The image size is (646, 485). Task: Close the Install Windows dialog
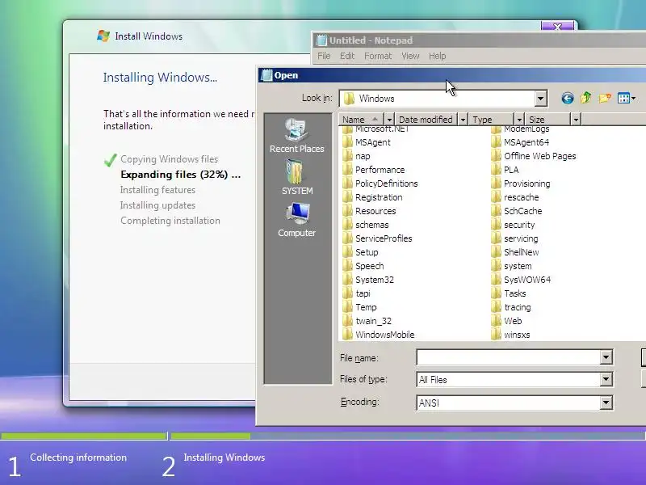pos(557,26)
